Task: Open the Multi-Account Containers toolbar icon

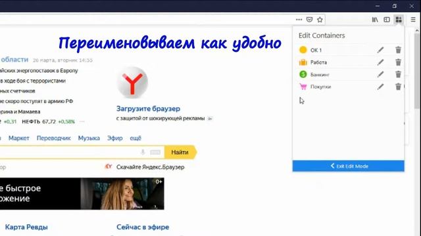Action: pyautogui.click(x=399, y=20)
